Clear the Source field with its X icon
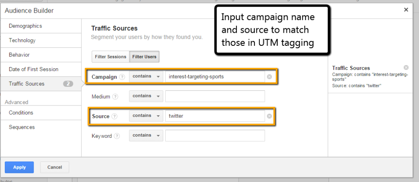Viewport: 419px width, 182px height. (x=269, y=116)
